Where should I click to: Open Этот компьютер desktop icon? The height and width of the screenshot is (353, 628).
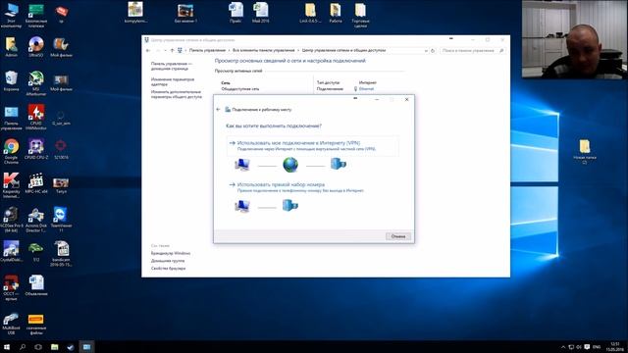coord(11,16)
